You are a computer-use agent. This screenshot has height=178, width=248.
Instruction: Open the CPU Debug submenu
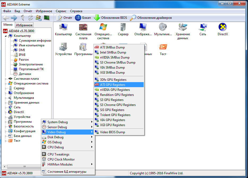(x=68, y=147)
